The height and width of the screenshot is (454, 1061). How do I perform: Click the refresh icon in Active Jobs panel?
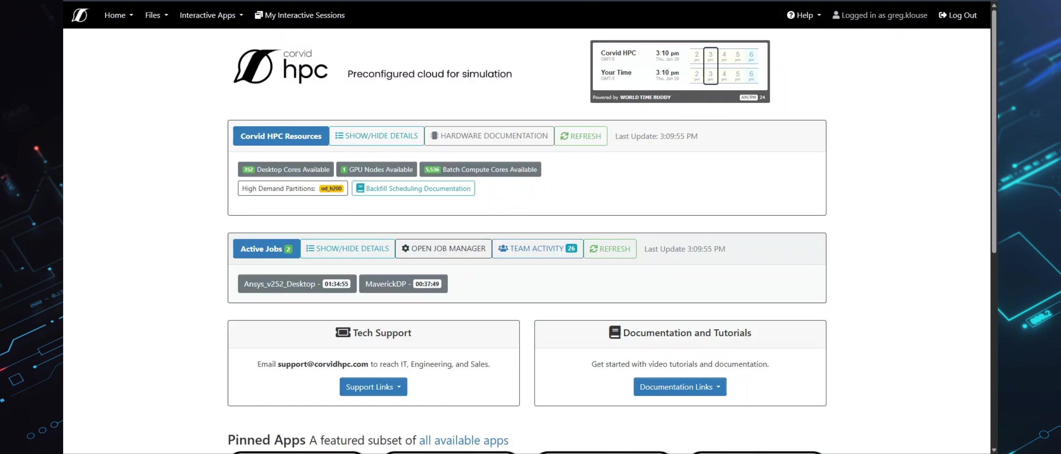pyautogui.click(x=594, y=249)
